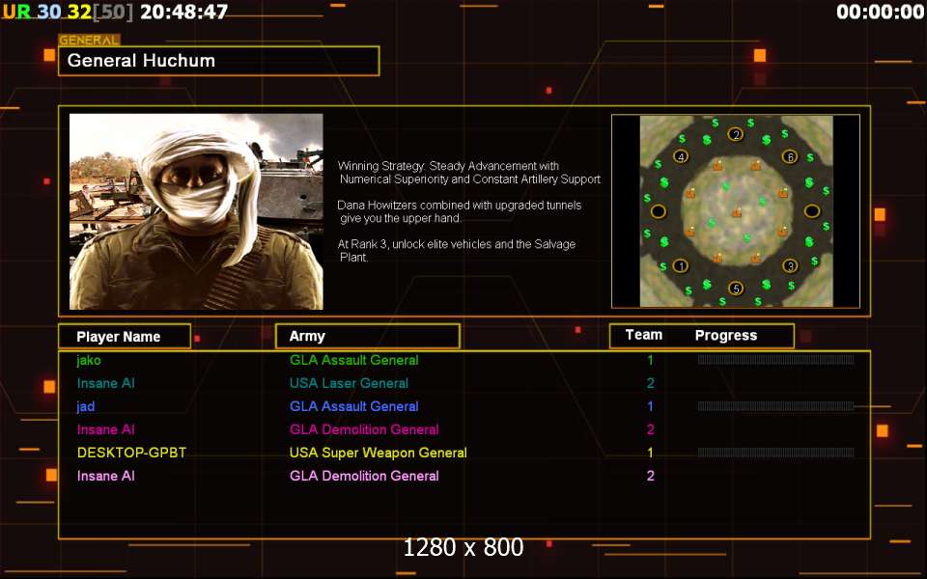Select the DESKTOP-GPBT player row
927x579 pixels.
tap(131, 453)
